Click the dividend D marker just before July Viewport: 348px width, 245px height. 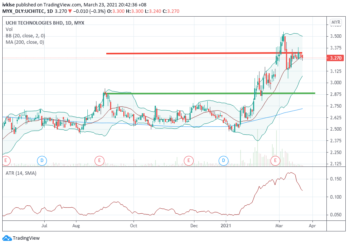pos(42,160)
